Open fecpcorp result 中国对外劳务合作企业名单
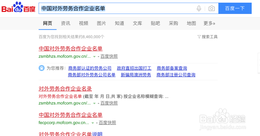This screenshot has width=260, height=136. [70, 115]
